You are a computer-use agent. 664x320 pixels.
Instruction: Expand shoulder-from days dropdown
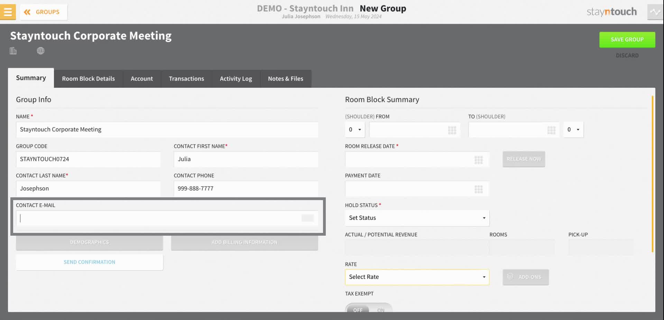tap(355, 130)
